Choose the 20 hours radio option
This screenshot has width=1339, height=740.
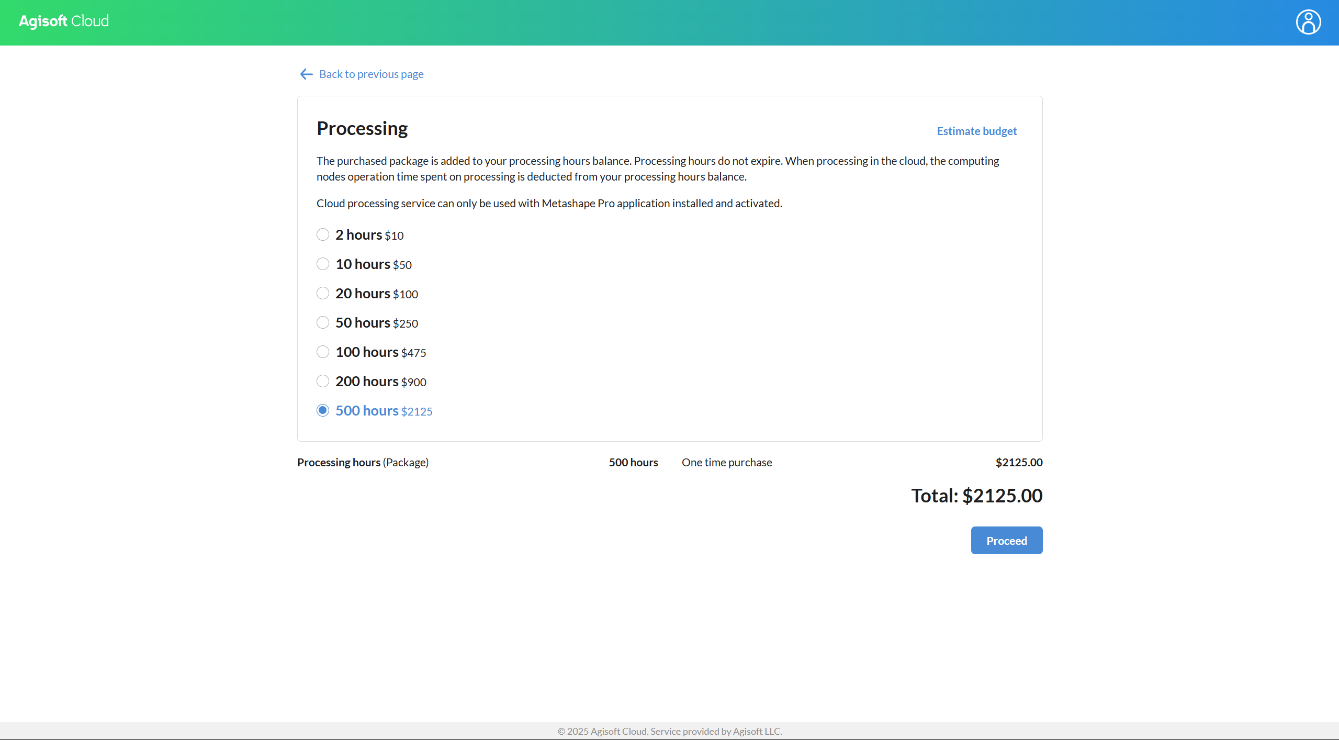(323, 293)
